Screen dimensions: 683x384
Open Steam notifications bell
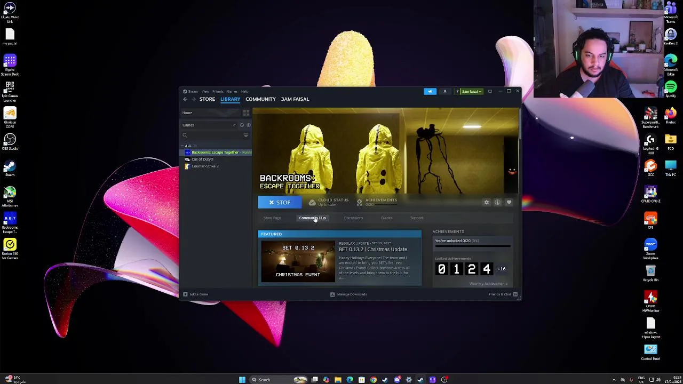444,91
